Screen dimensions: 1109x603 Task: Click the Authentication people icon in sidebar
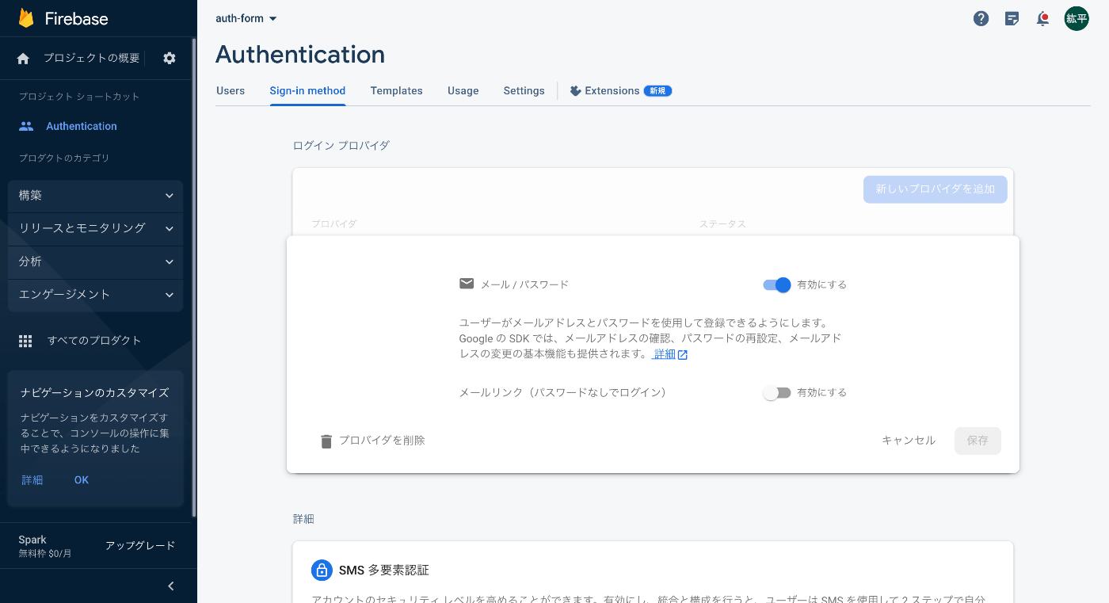(x=26, y=126)
